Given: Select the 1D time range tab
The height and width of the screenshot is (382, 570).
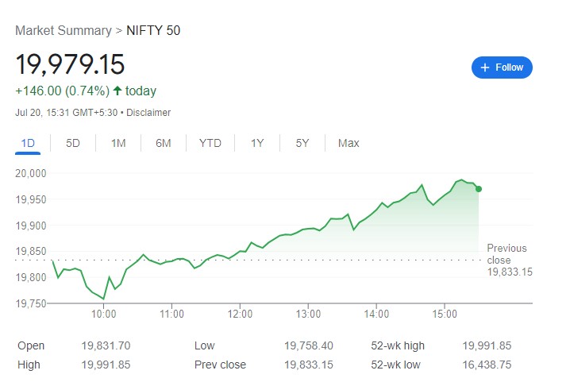Looking at the screenshot, I should coord(28,143).
